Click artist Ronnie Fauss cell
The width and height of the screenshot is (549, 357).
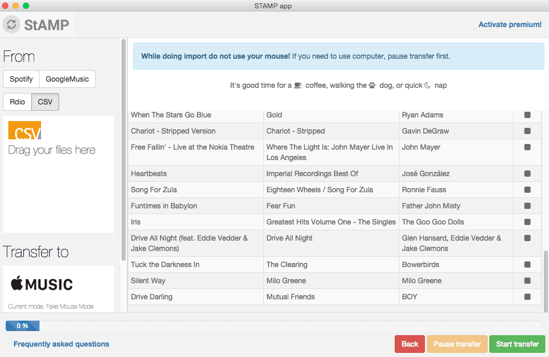(456, 190)
